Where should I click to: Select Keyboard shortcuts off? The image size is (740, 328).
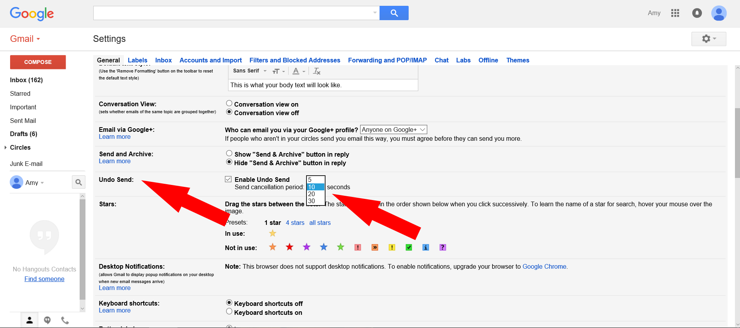point(229,302)
